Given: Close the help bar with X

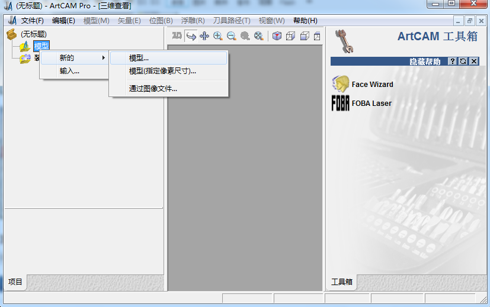Looking at the screenshot, I should tap(474, 61).
